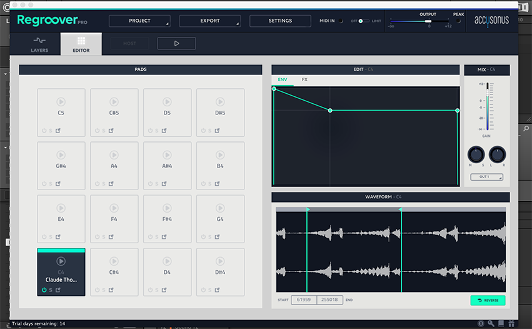Preview the F4 pad sound
The width and height of the screenshot is (532, 329).
coord(114,208)
